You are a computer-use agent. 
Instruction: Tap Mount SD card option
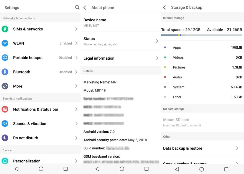tap(202, 122)
